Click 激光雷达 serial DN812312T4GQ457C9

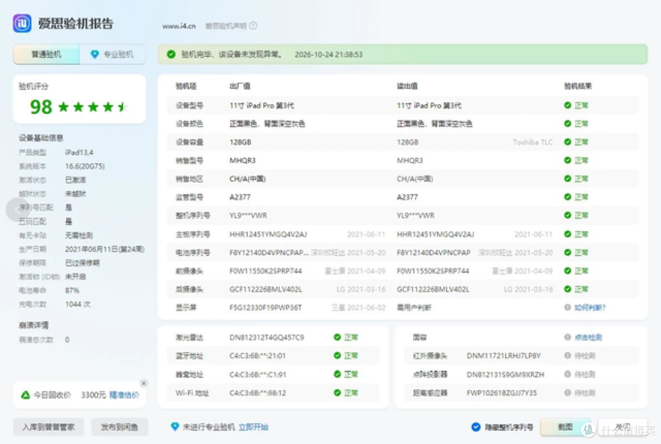point(267,338)
